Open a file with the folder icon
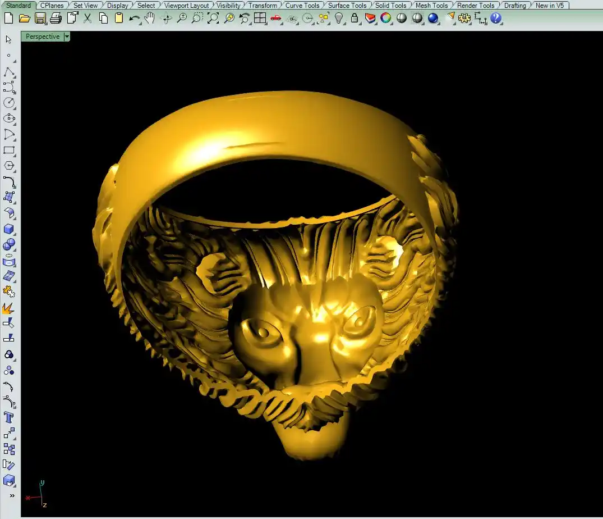The height and width of the screenshot is (519, 603). pos(24,18)
